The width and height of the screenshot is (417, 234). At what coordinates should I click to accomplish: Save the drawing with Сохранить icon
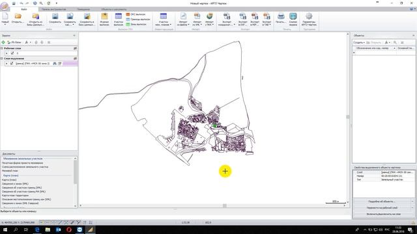point(55,17)
